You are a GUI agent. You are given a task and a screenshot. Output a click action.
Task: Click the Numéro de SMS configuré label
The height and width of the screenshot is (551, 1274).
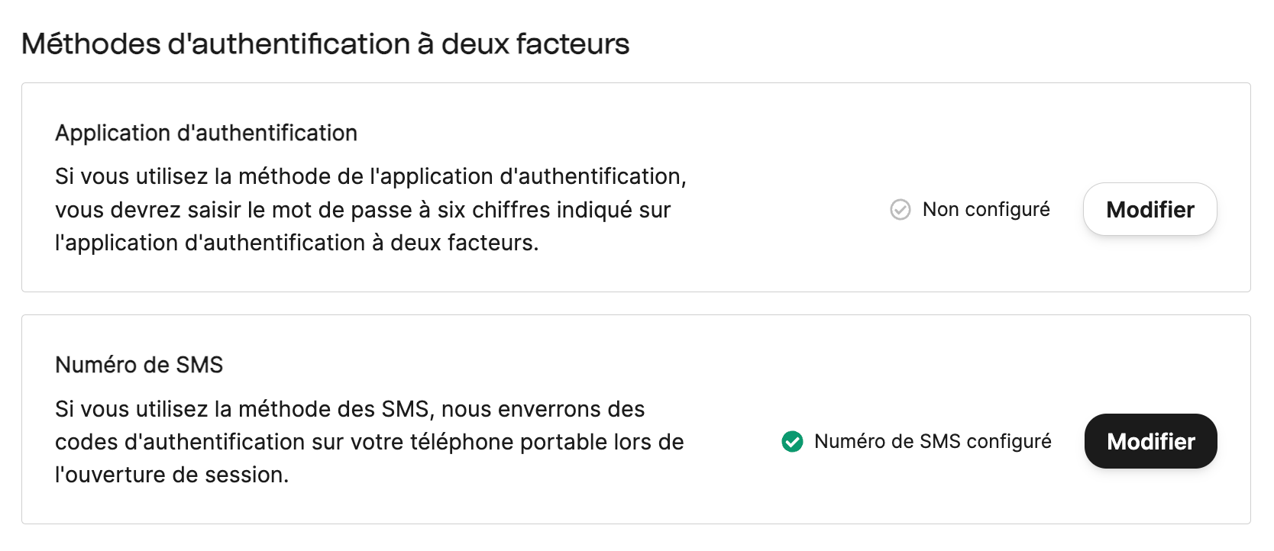[933, 441]
